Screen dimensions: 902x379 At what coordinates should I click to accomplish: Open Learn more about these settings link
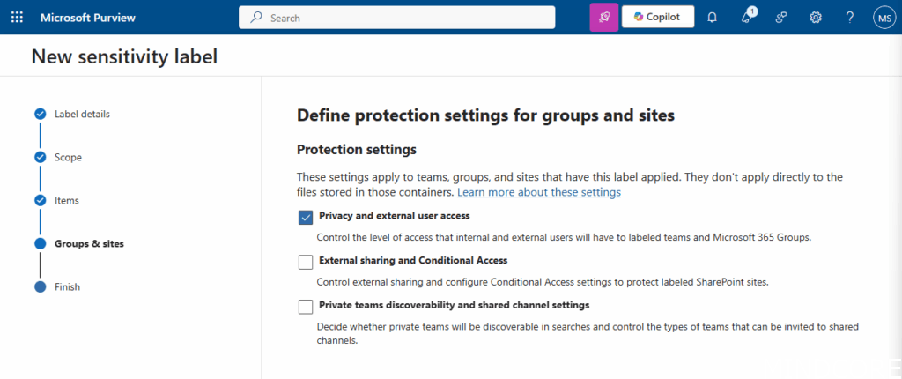[x=538, y=192]
